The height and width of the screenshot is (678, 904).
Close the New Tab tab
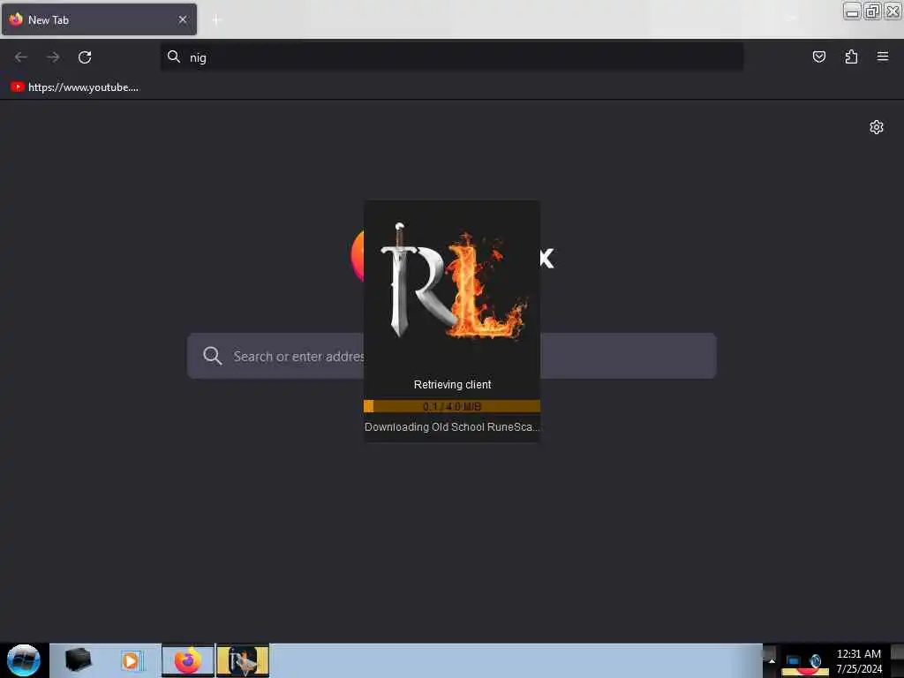click(183, 19)
